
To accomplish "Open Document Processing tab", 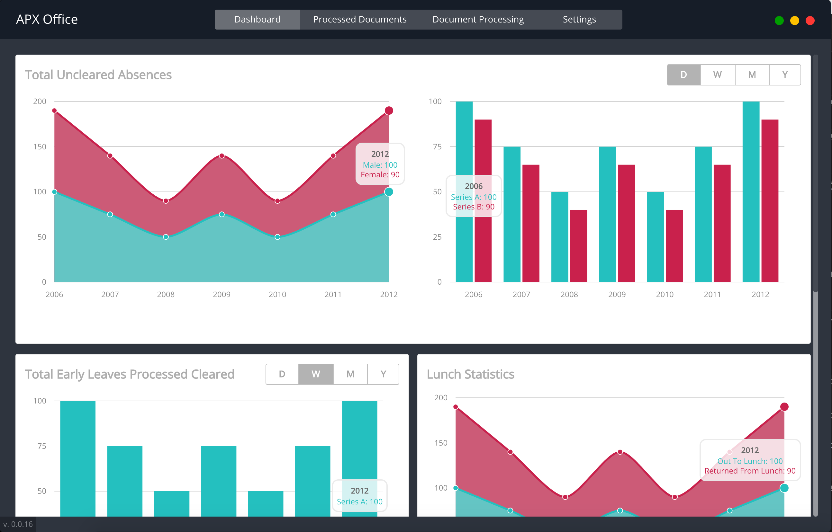I will point(478,19).
